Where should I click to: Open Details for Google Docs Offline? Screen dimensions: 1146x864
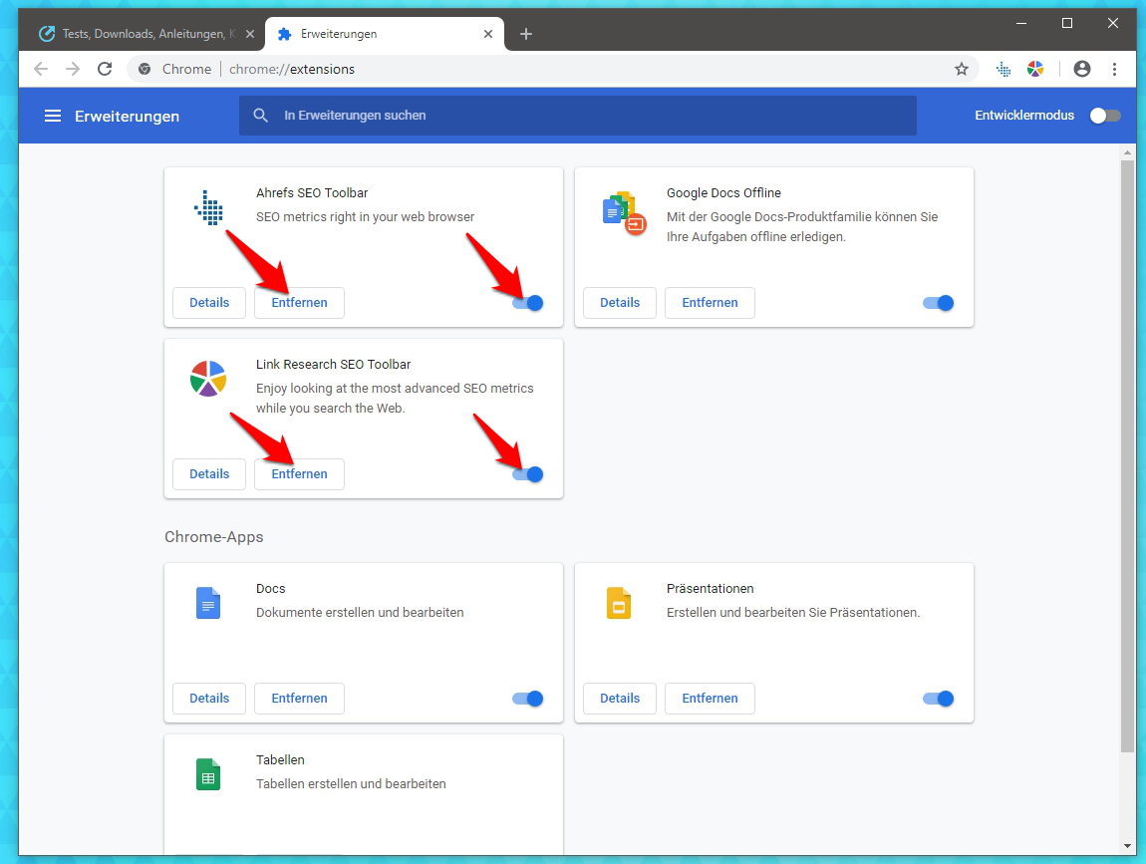(620, 303)
